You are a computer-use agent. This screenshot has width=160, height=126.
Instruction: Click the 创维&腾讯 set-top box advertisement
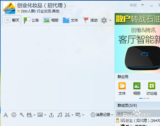[x=137, y=49]
